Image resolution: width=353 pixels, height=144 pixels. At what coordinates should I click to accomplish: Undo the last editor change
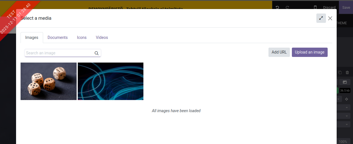pos(277,8)
